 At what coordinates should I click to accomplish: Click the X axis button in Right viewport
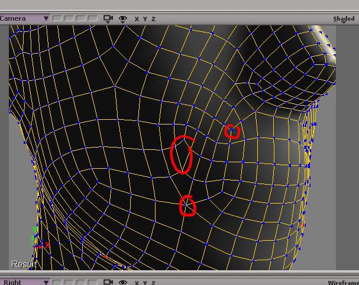(x=137, y=283)
